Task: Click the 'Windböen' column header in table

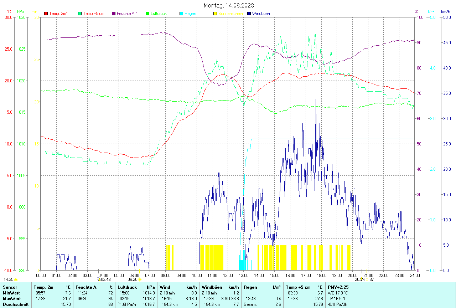Action: tap(211, 287)
